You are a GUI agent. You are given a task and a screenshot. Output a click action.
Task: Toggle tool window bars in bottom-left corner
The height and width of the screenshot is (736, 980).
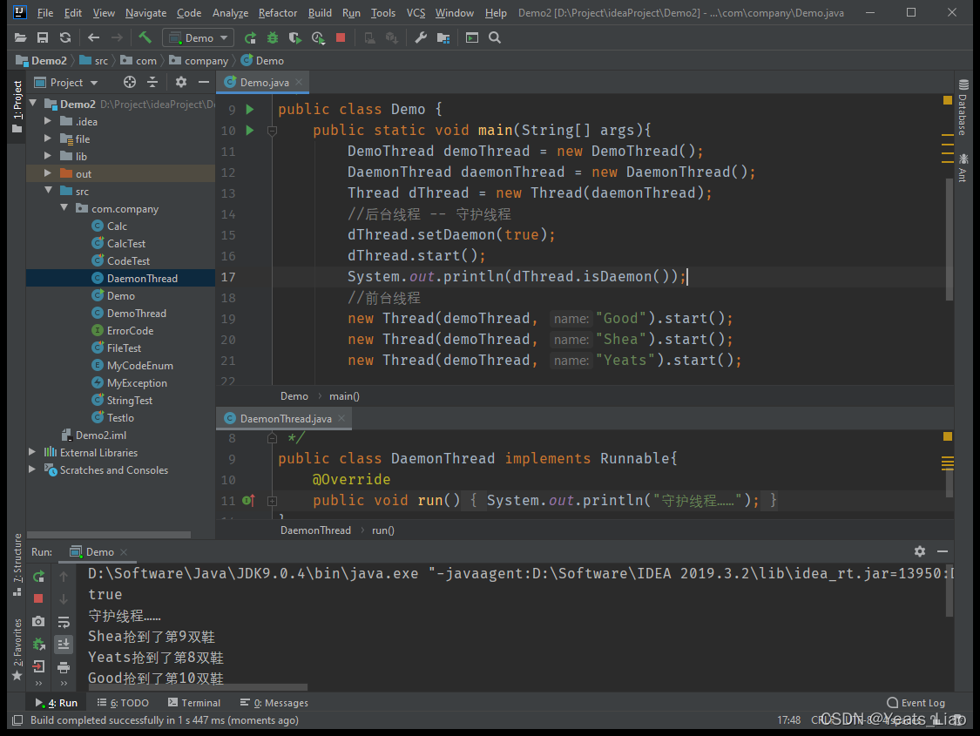click(x=17, y=720)
